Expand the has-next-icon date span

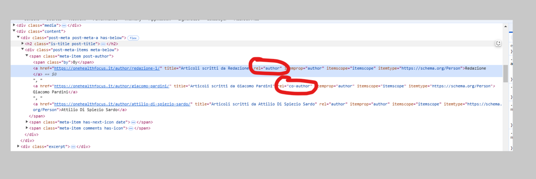[27, 122]
